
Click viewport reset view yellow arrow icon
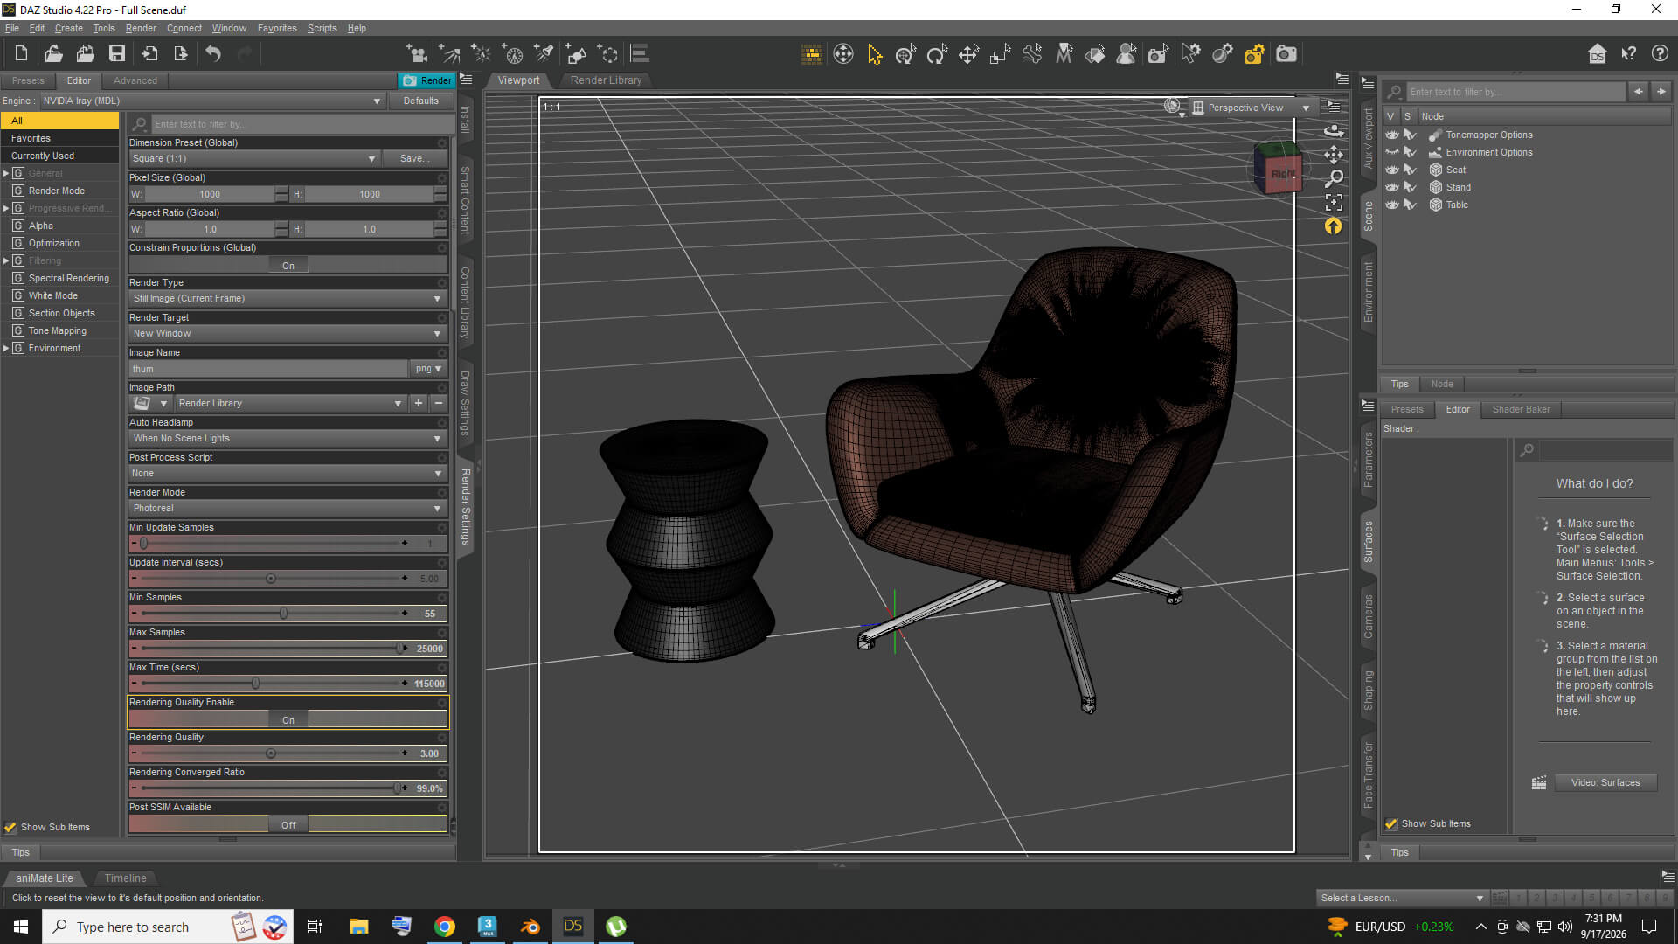point(1334,226)
